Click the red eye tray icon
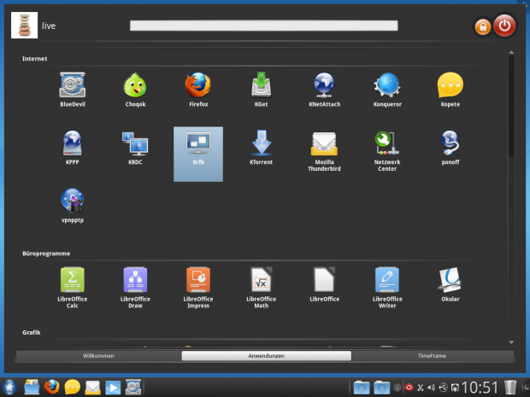Viewport: 530px width, 397px height. (x=409, y=388)
